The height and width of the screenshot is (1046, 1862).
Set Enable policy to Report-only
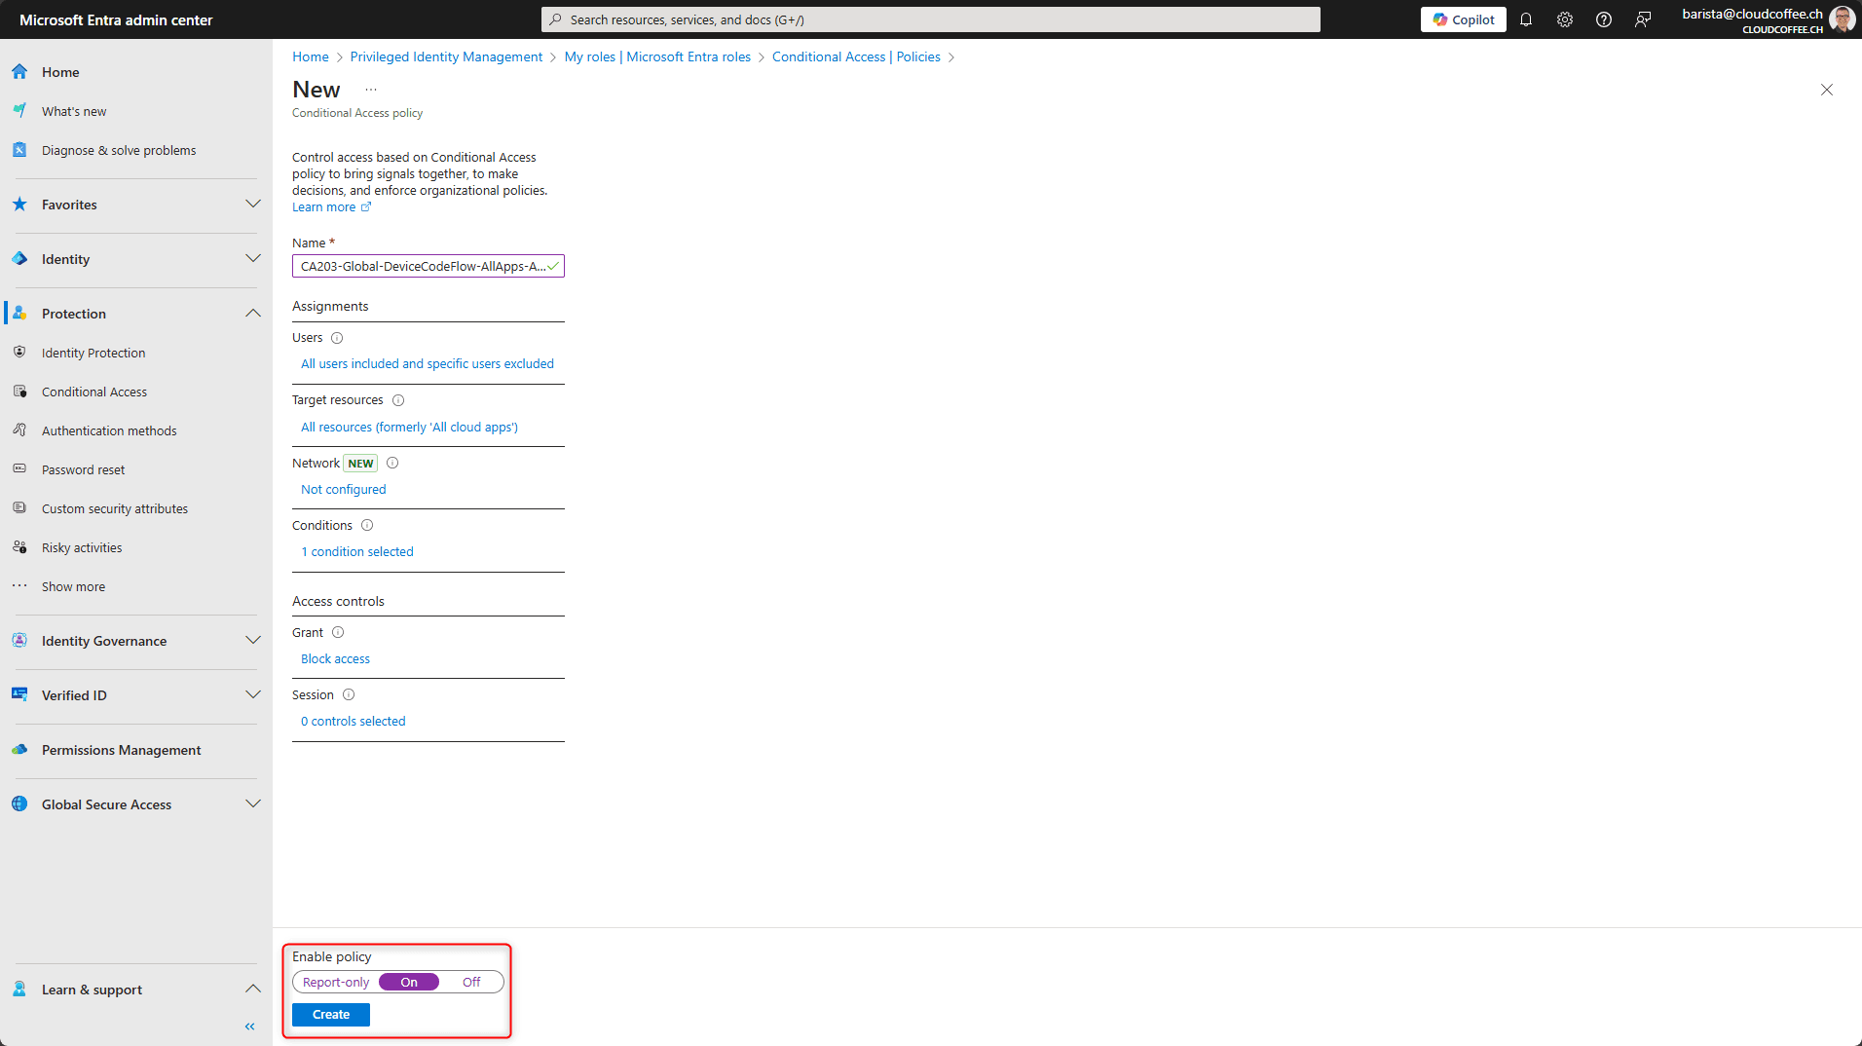[334, 982]
